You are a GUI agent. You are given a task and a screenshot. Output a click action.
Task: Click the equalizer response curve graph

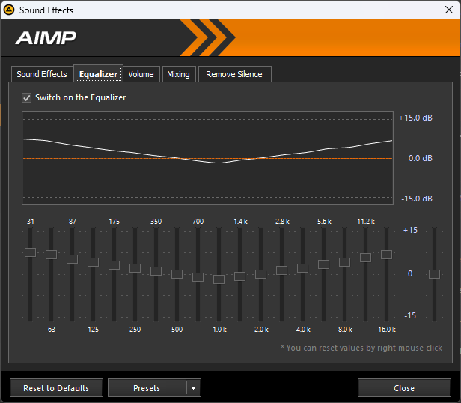[207, 158]
